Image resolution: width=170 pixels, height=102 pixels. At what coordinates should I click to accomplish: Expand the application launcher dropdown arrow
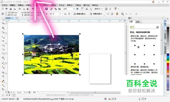click(118, 9)
